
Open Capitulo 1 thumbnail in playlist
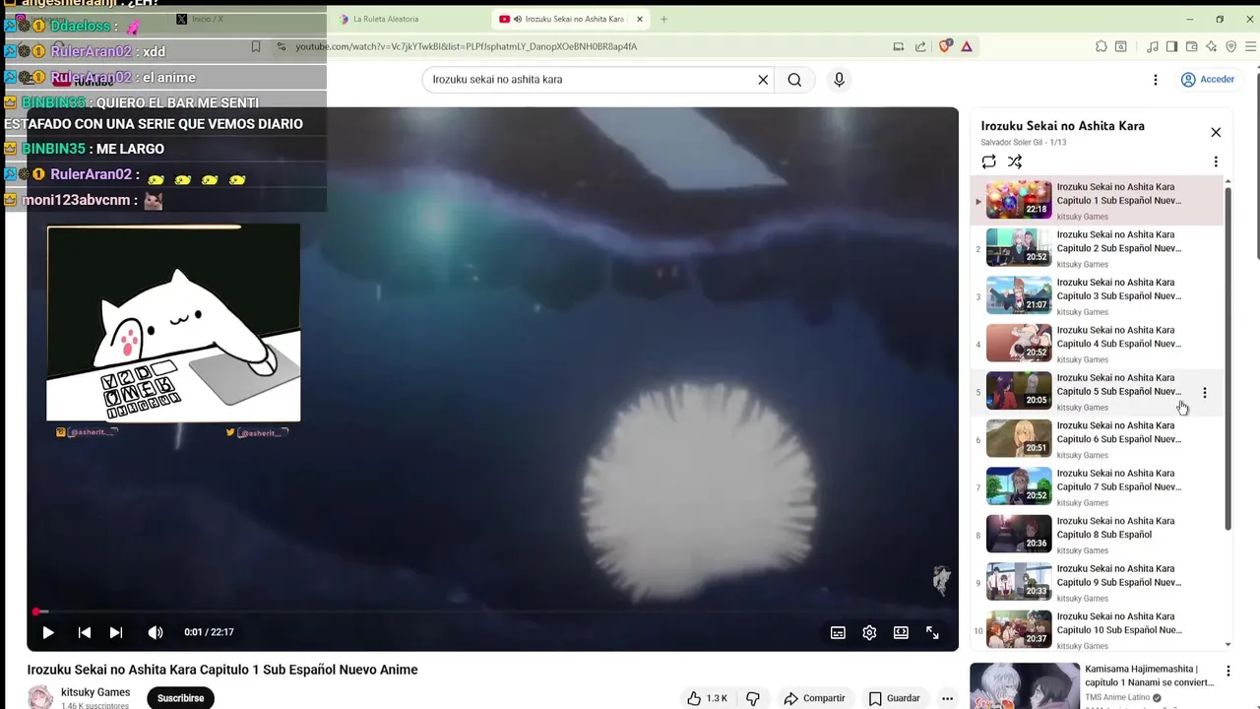point(1019,200)
